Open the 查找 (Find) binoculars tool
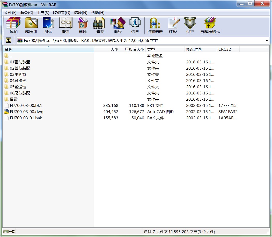The image size is (272, 237). coord(100,25)
